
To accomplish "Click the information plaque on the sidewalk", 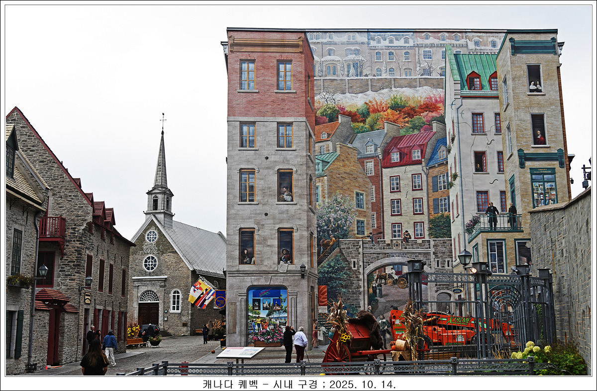I will coord(240,352).
